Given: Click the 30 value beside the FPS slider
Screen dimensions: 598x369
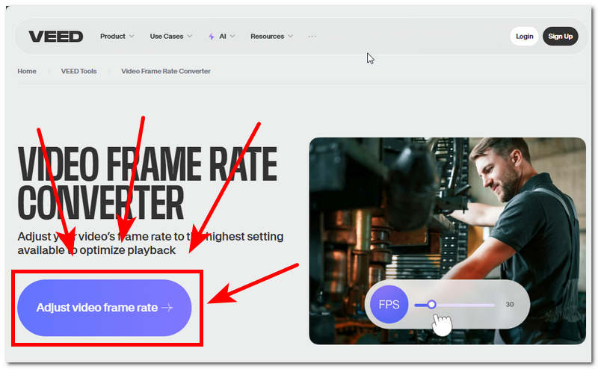Looking at the screenshot, I should pos(510,305).
